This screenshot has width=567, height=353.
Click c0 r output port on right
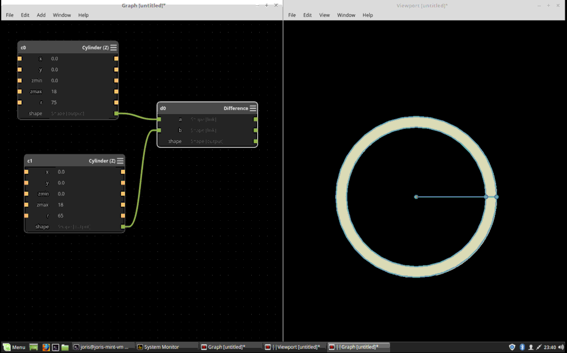click(x=116, y=103)
